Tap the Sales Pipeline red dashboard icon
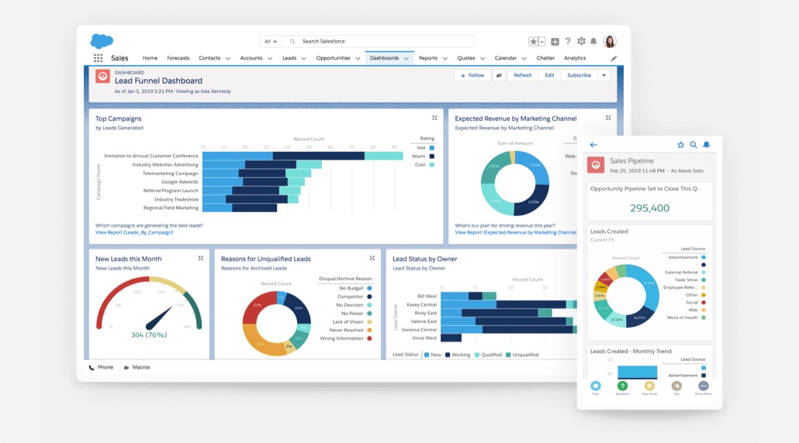 [596, 165]
